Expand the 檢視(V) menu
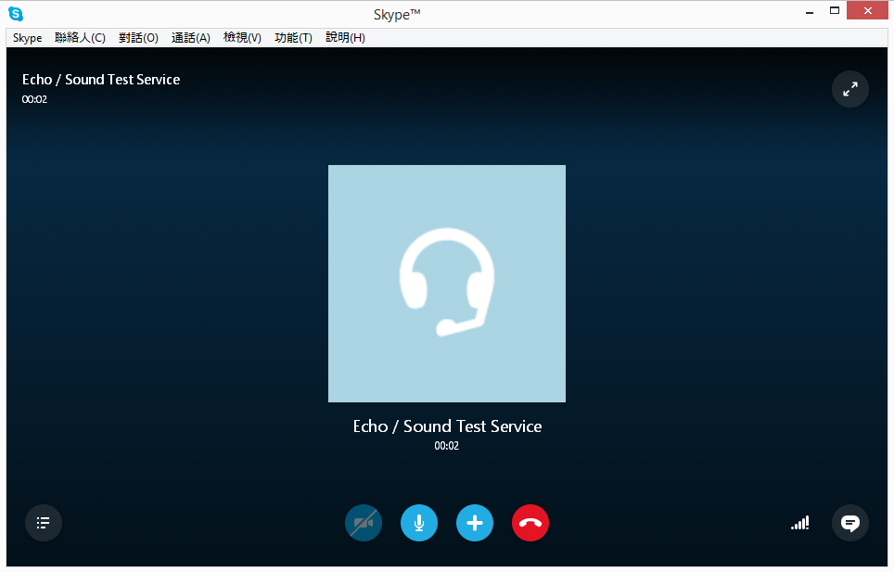The image size is (894, 572). pos(242,38)
